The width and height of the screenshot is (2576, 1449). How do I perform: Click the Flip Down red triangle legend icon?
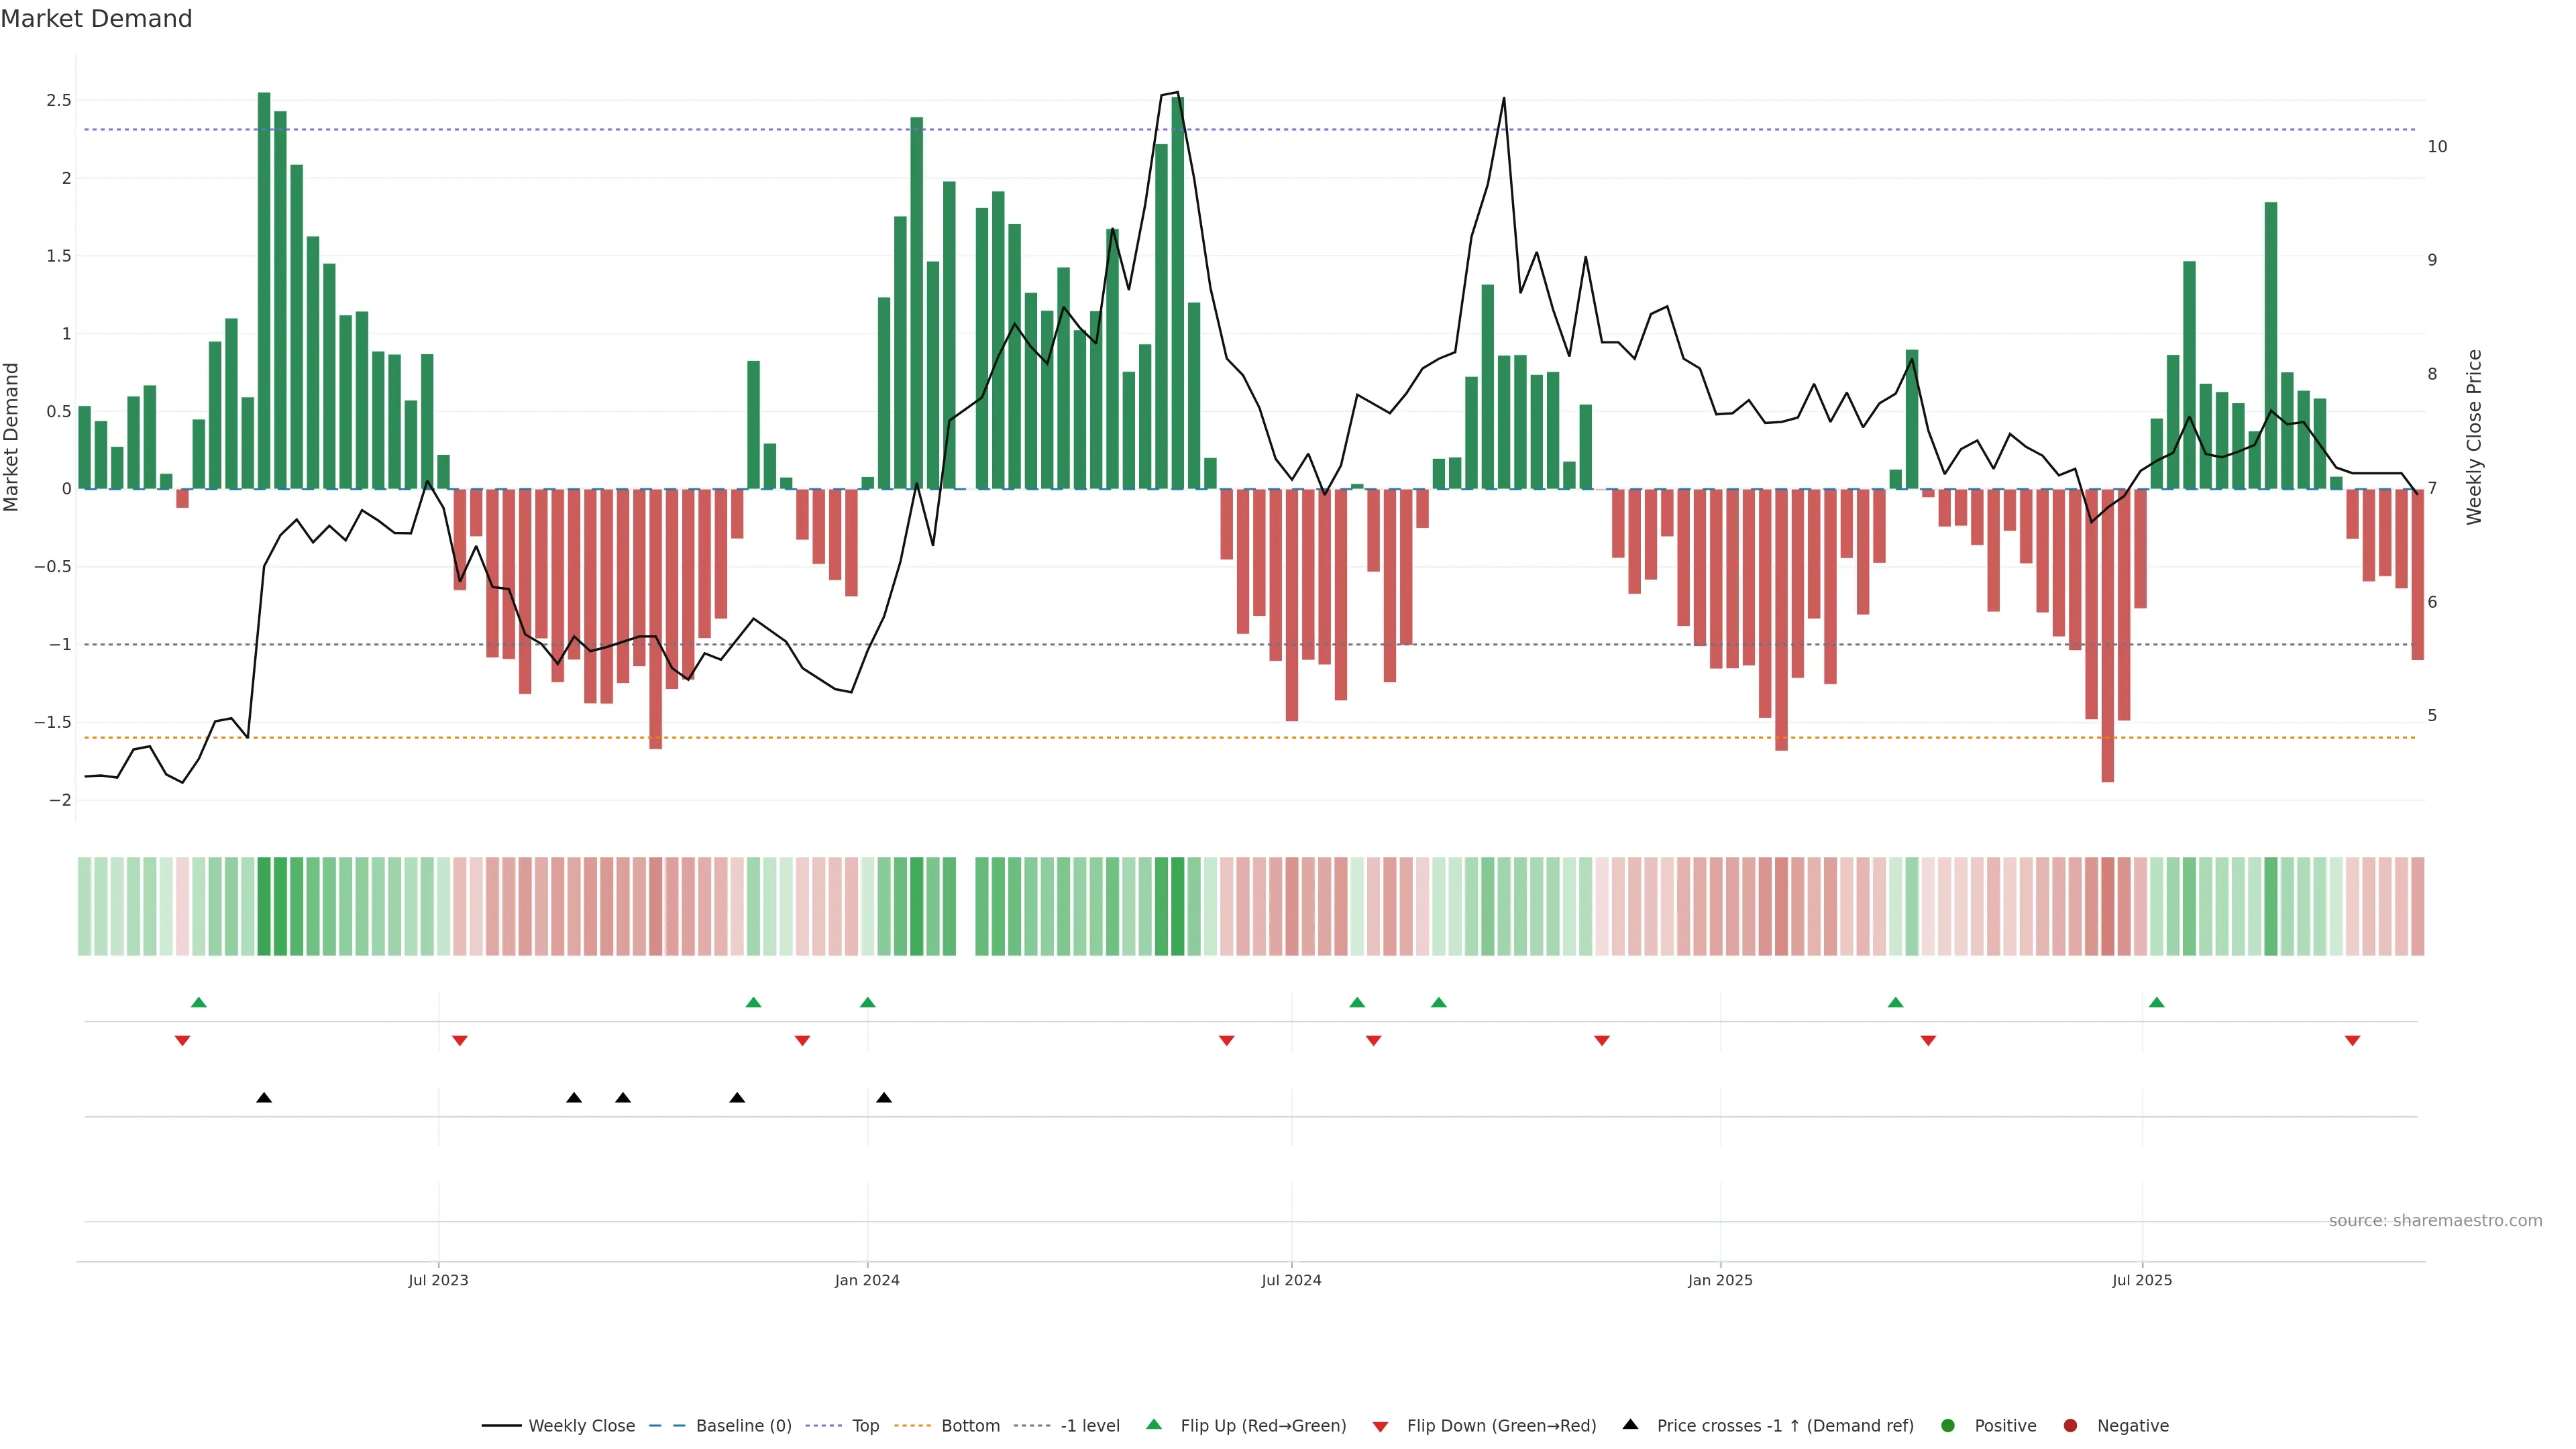[x=1380, y=1427]
